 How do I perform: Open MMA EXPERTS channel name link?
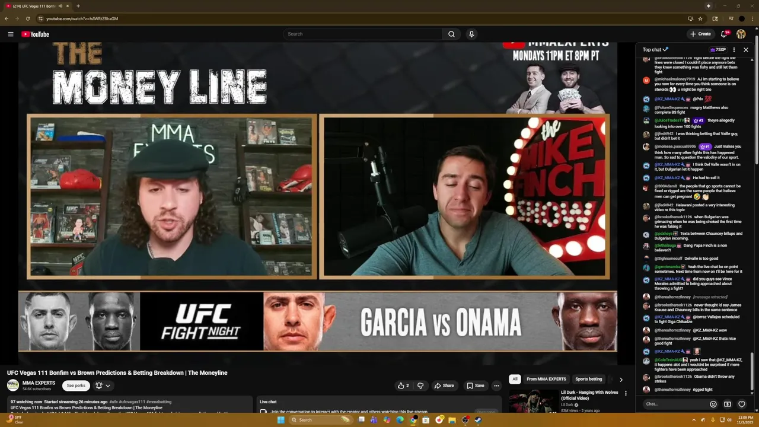[x=39, y=383]
